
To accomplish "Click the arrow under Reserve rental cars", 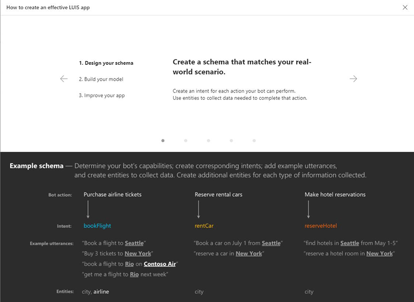I will click(199, 209).
